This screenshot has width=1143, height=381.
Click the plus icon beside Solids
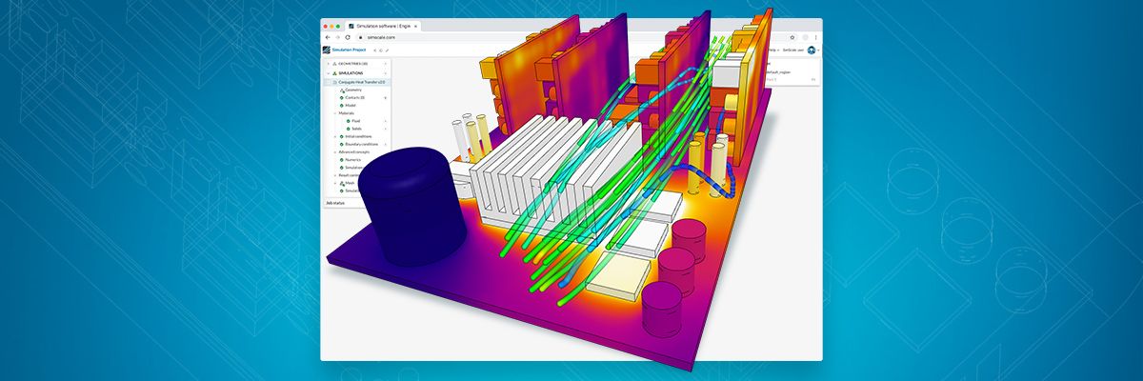386,129
